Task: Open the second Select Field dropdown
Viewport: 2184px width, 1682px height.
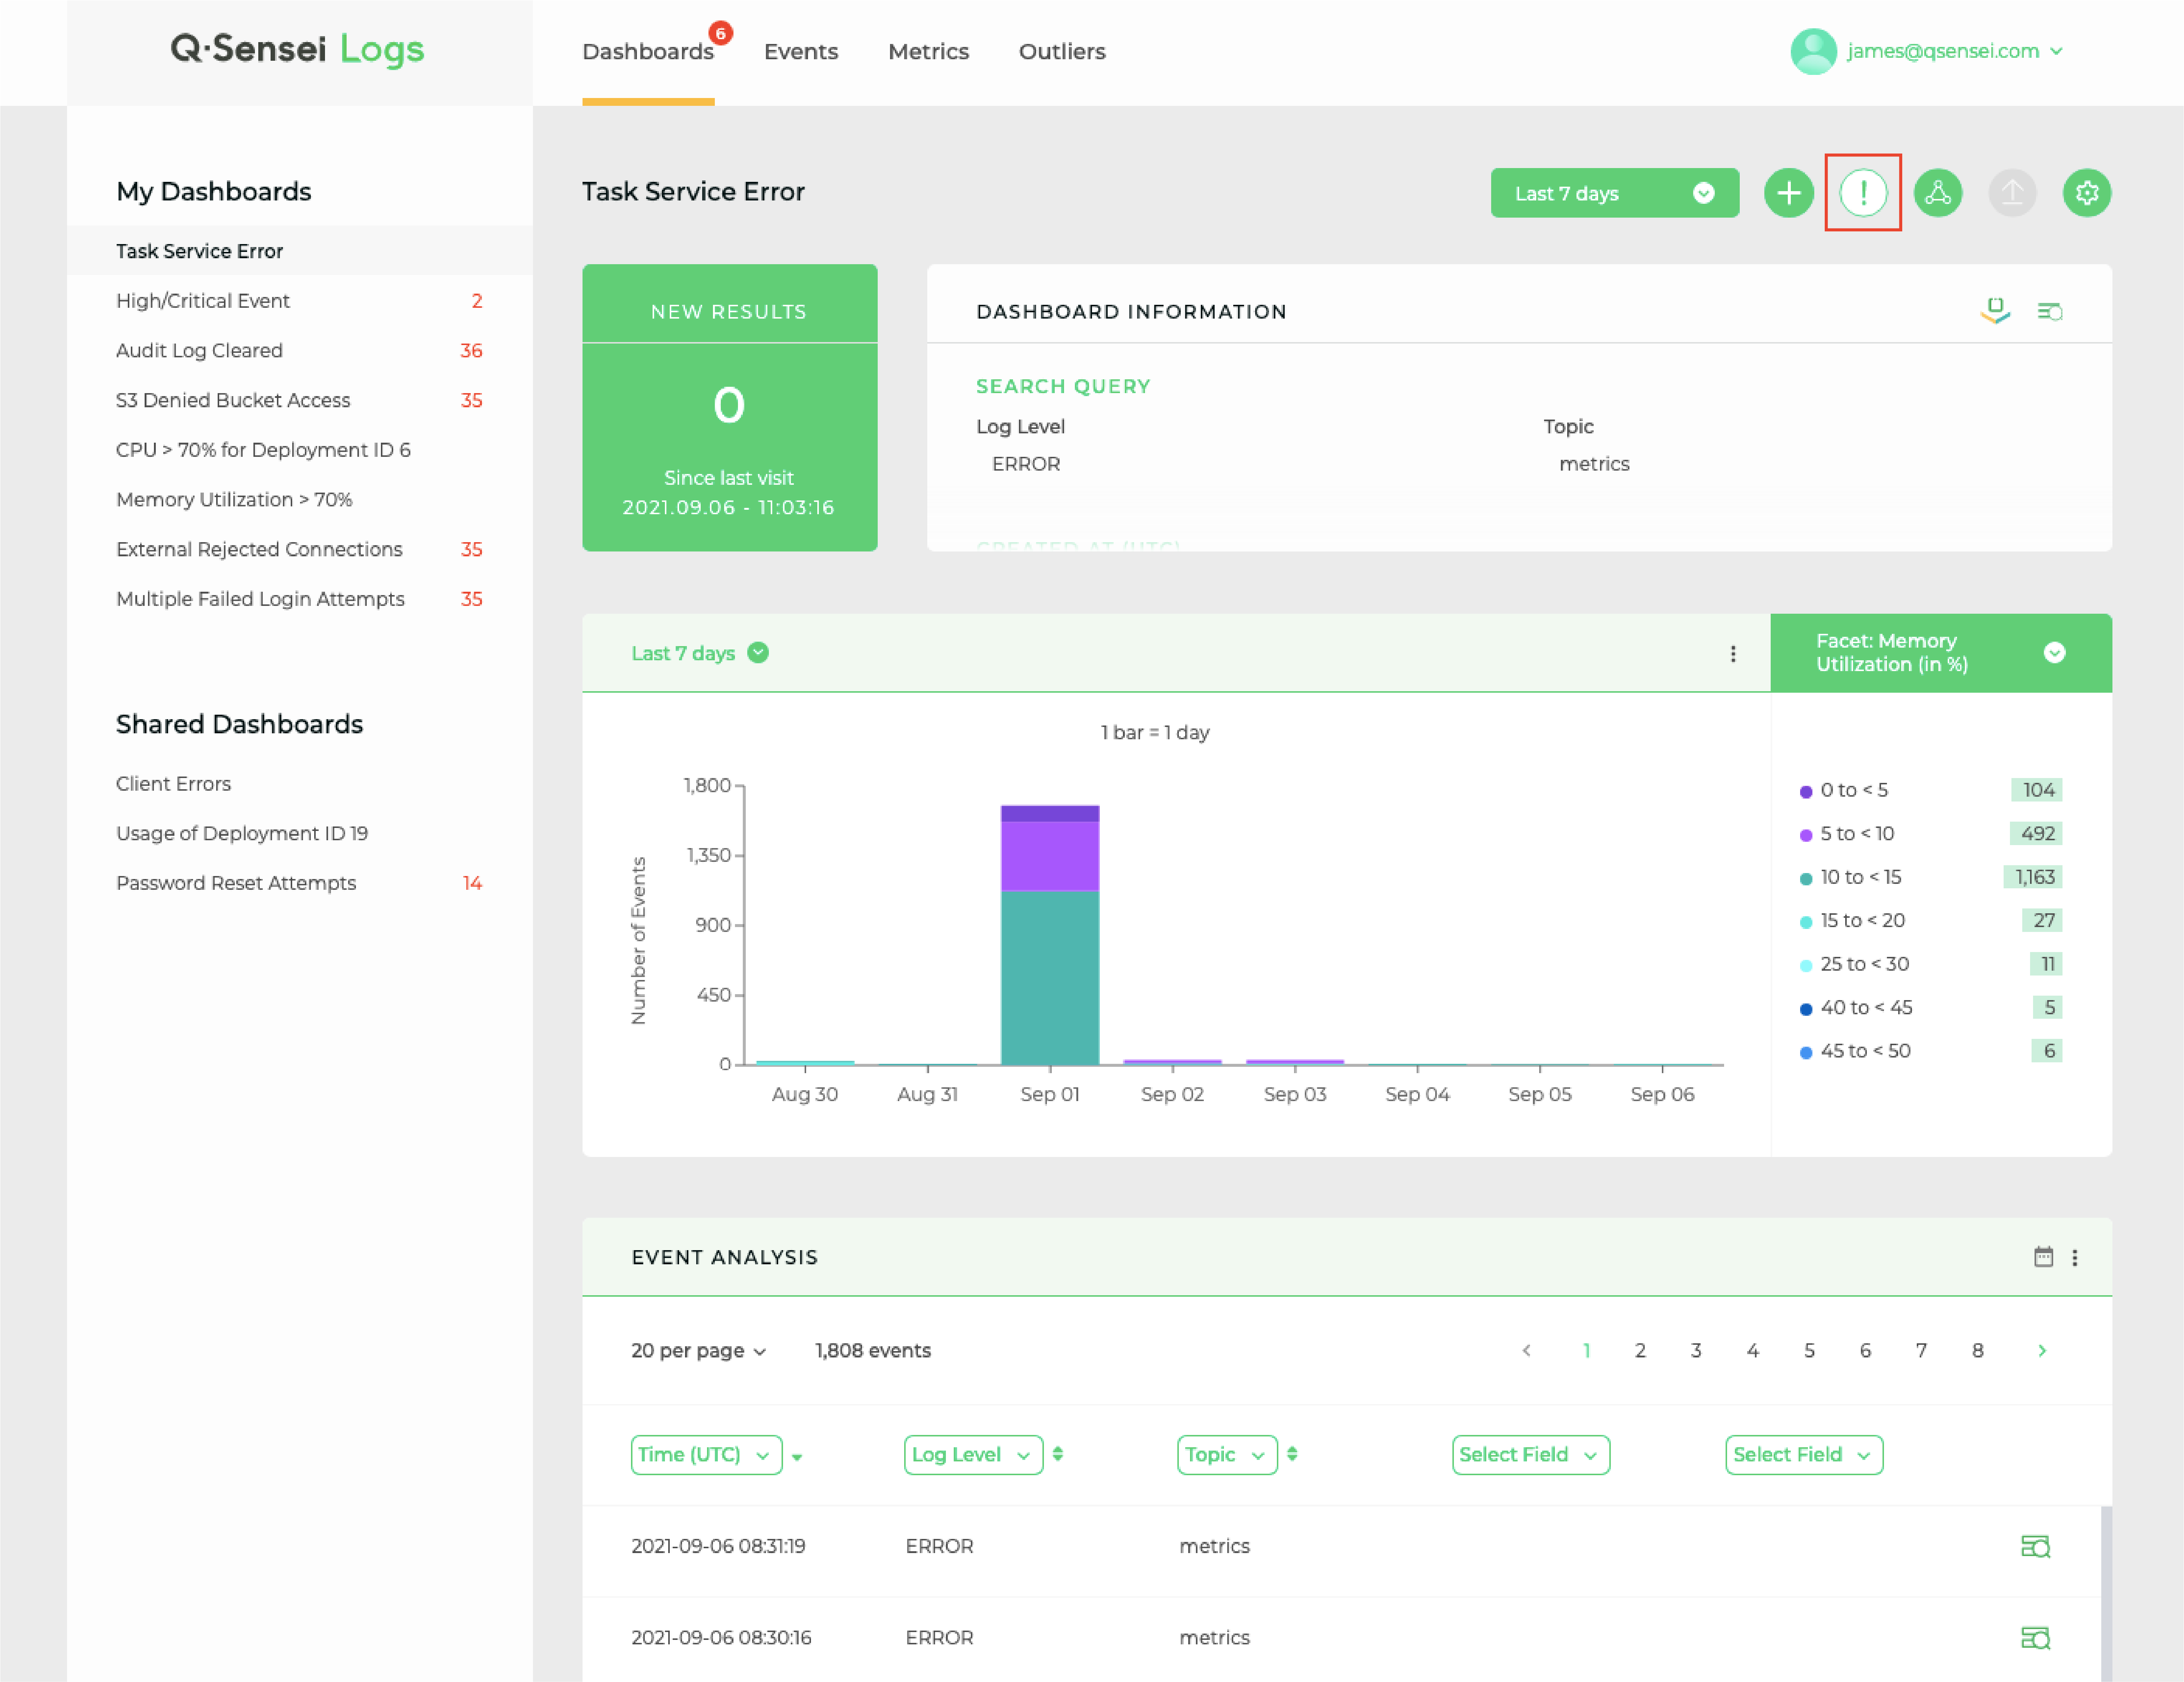Action: click(x=1804, y=1455)
